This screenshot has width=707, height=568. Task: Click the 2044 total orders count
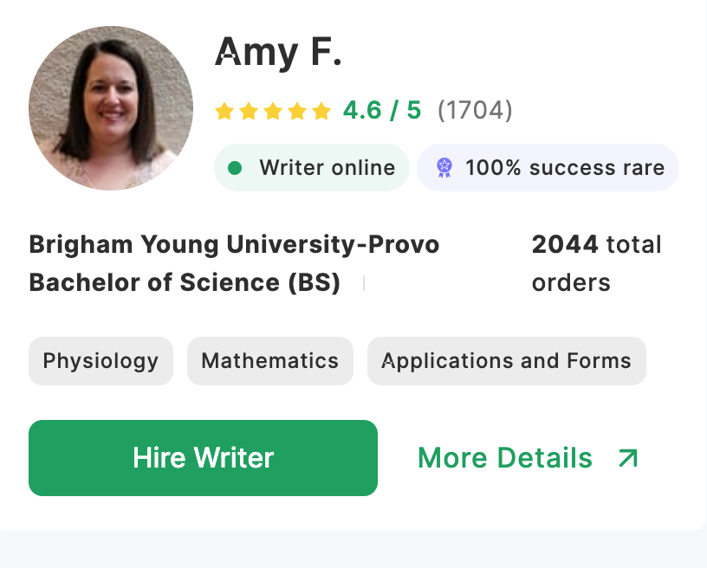point(596,263)
